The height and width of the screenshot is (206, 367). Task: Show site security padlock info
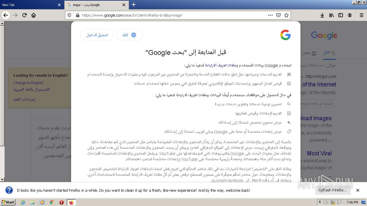(x=77, y=15)
